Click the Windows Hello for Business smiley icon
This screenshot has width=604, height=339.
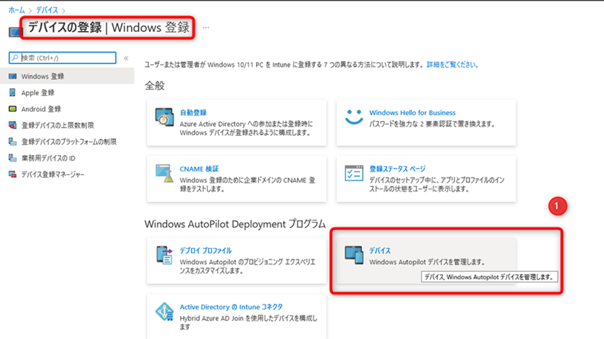click(354, 117)
